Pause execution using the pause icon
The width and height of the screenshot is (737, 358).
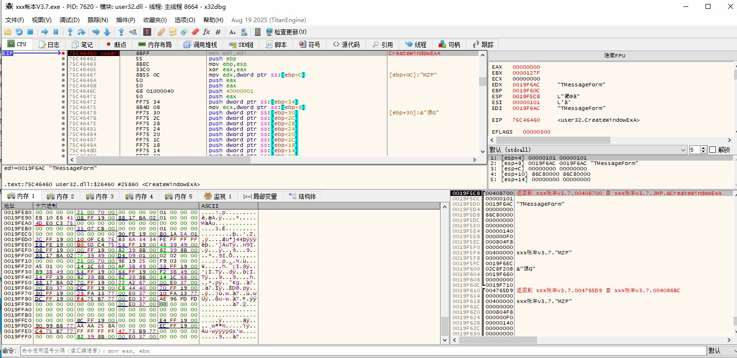coord(56,32)
